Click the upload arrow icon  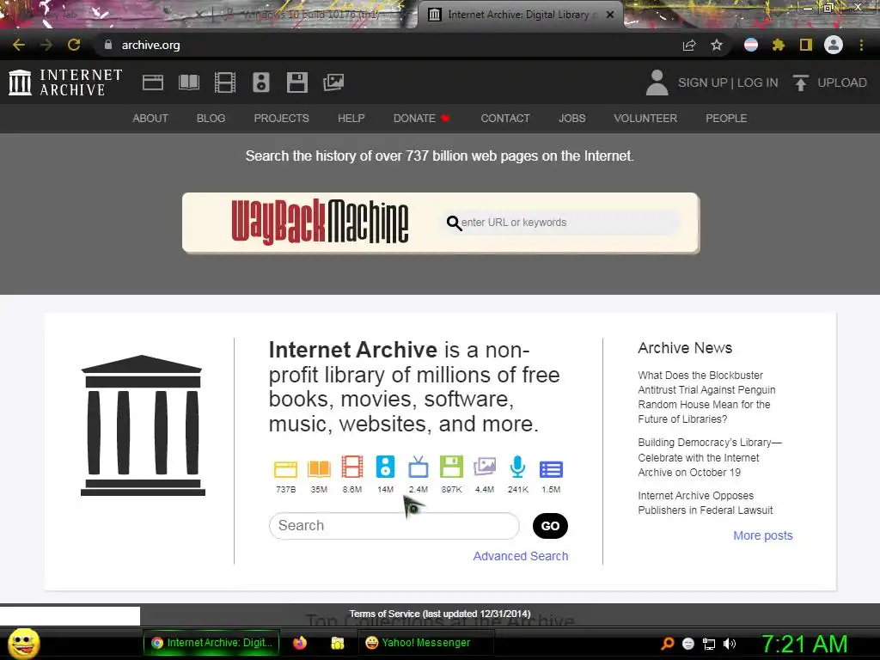(x=801, y=82)
